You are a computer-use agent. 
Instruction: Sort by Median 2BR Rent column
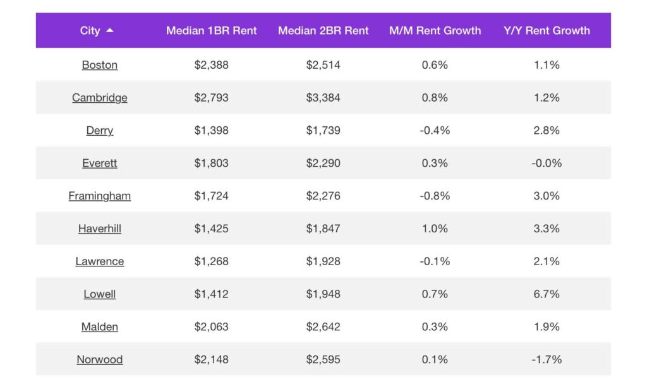(323, 30)
